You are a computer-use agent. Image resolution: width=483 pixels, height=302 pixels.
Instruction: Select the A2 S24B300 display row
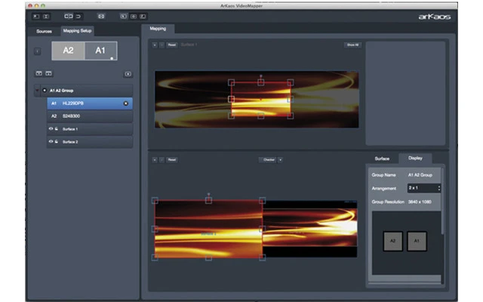coord(90,116)
